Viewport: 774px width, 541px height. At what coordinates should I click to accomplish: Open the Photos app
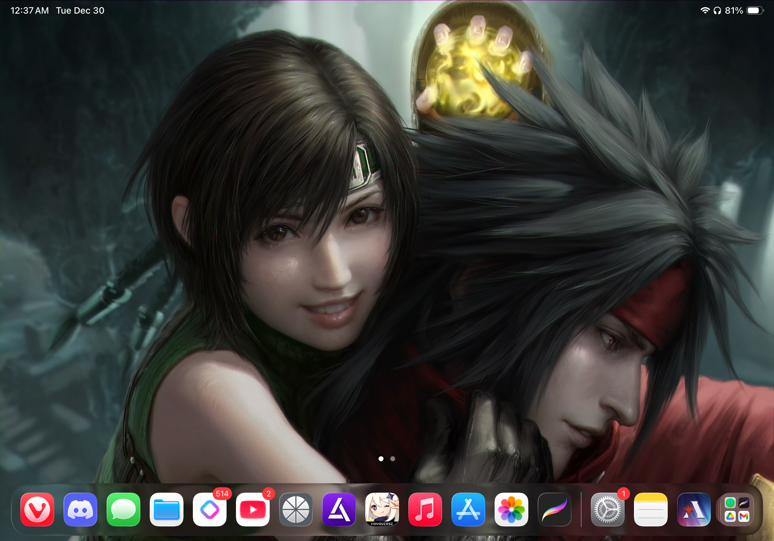click(511, 509)
